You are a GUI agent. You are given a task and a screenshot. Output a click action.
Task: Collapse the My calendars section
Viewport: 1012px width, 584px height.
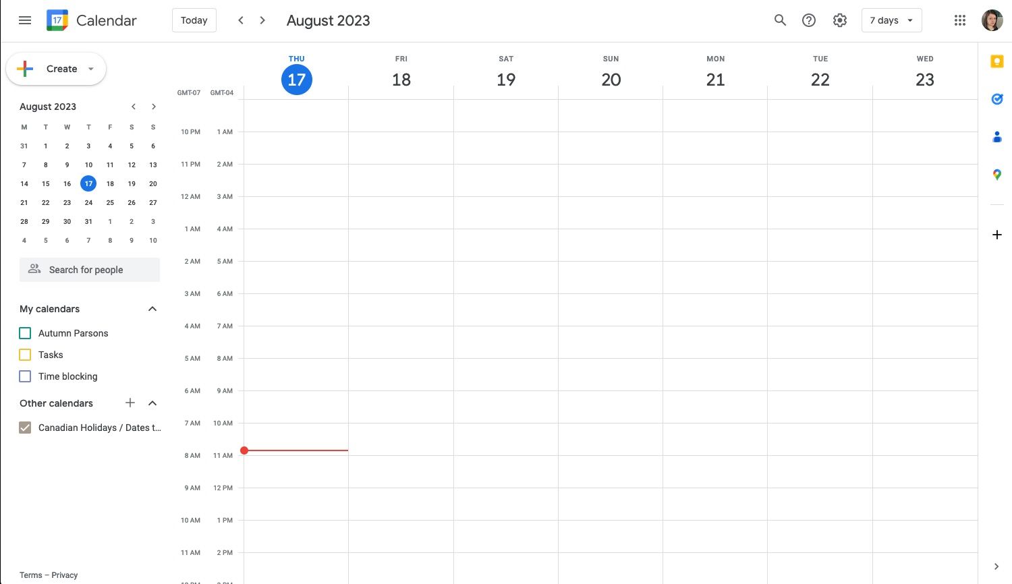152,308
